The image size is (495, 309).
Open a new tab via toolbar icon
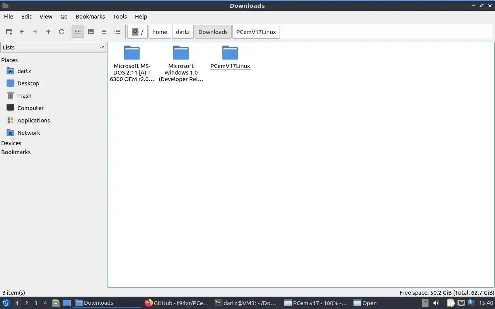click(x=9, y=32)
